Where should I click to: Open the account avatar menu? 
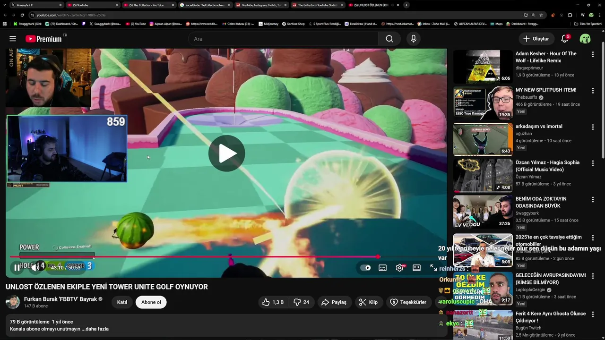coord(585,39)
